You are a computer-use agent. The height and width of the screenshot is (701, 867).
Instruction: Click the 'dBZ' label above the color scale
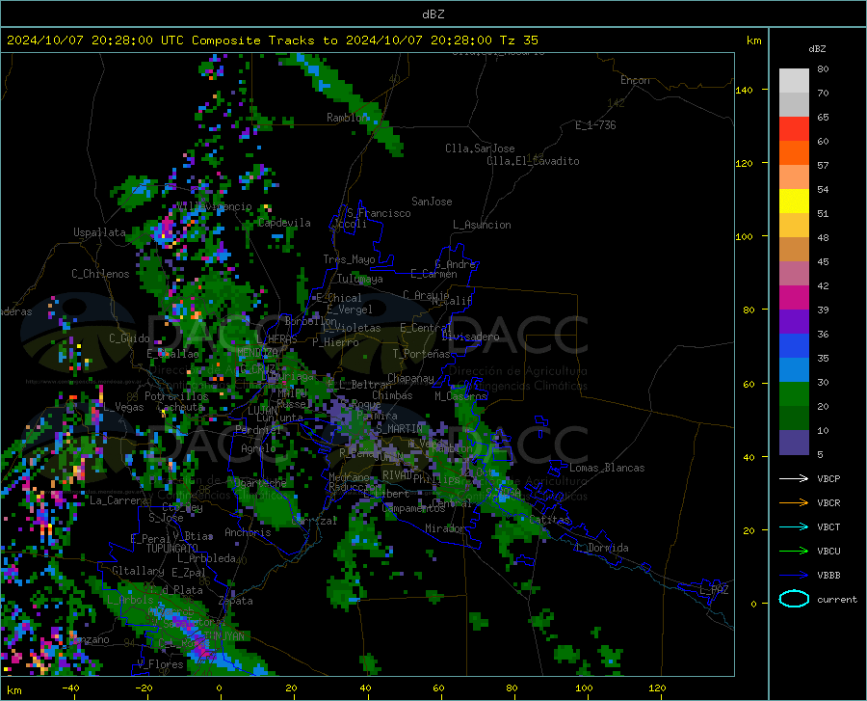[x=817, y=48]
